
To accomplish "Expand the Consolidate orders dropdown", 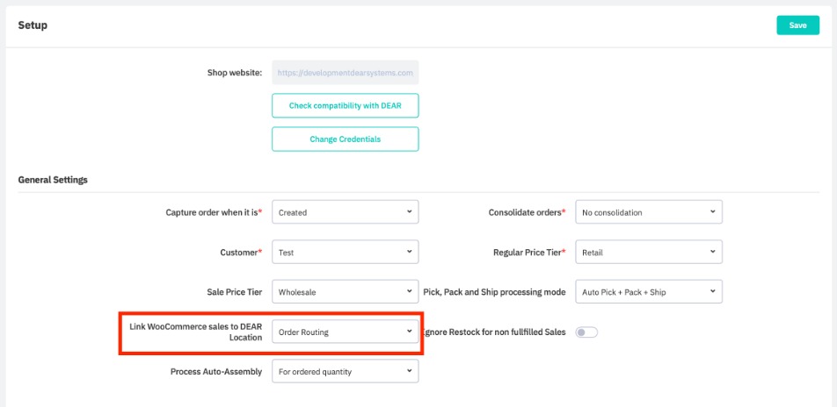I will (648, 212).
